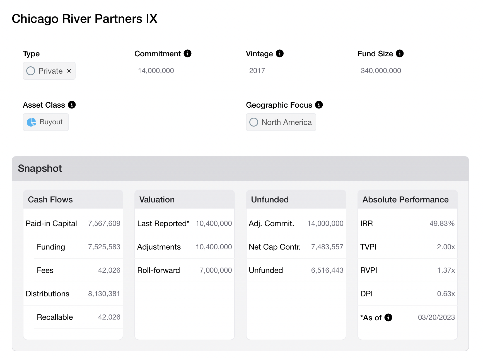Click the DPI value 0.63x
This screenshot has height=358, width=483.
pos(446,294)
